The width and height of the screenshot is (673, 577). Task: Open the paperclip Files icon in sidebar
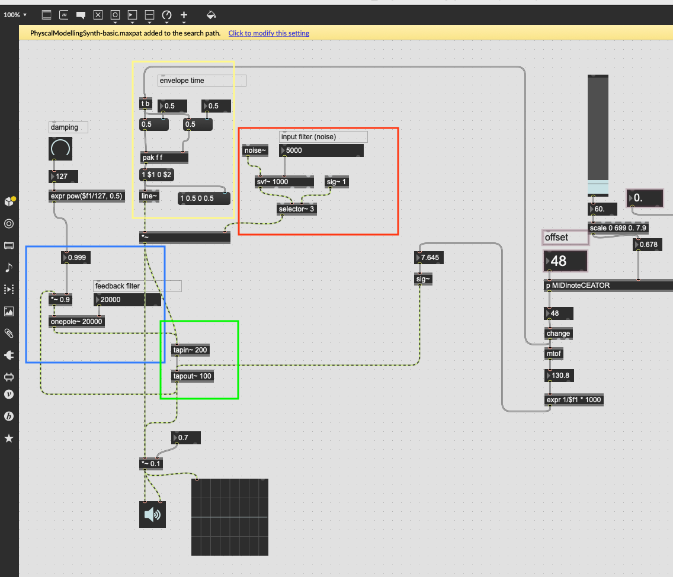click(x=9, y=333)
